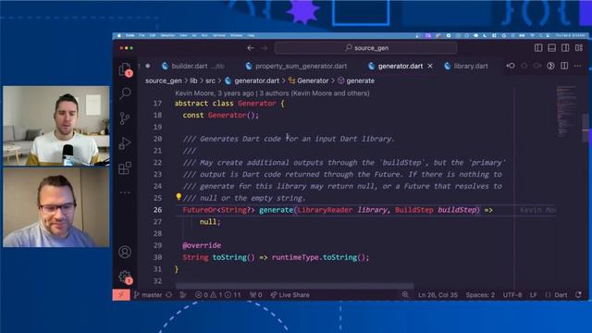Change line ending via LF
This screenshot has height=333, width=592.
(533, 295)
